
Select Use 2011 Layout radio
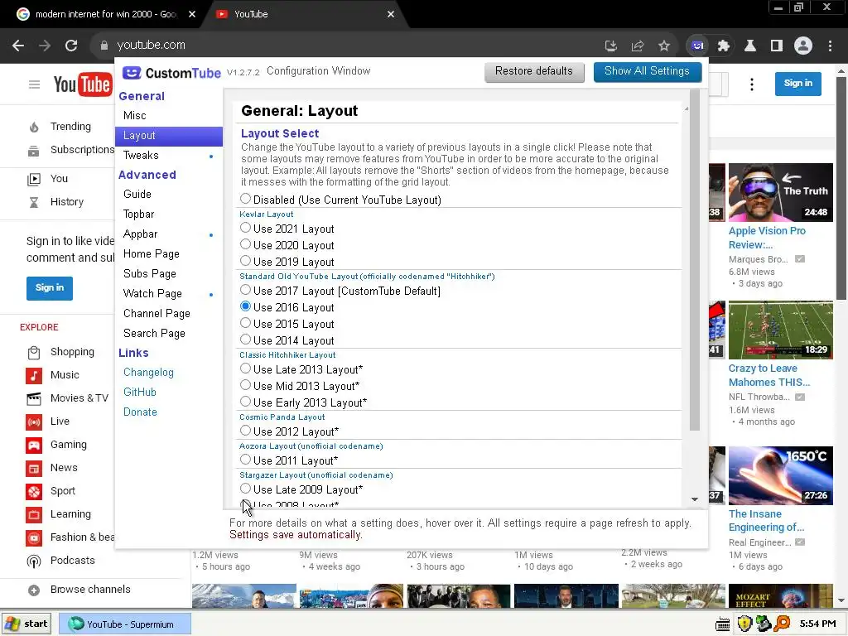tap(245, 459)
